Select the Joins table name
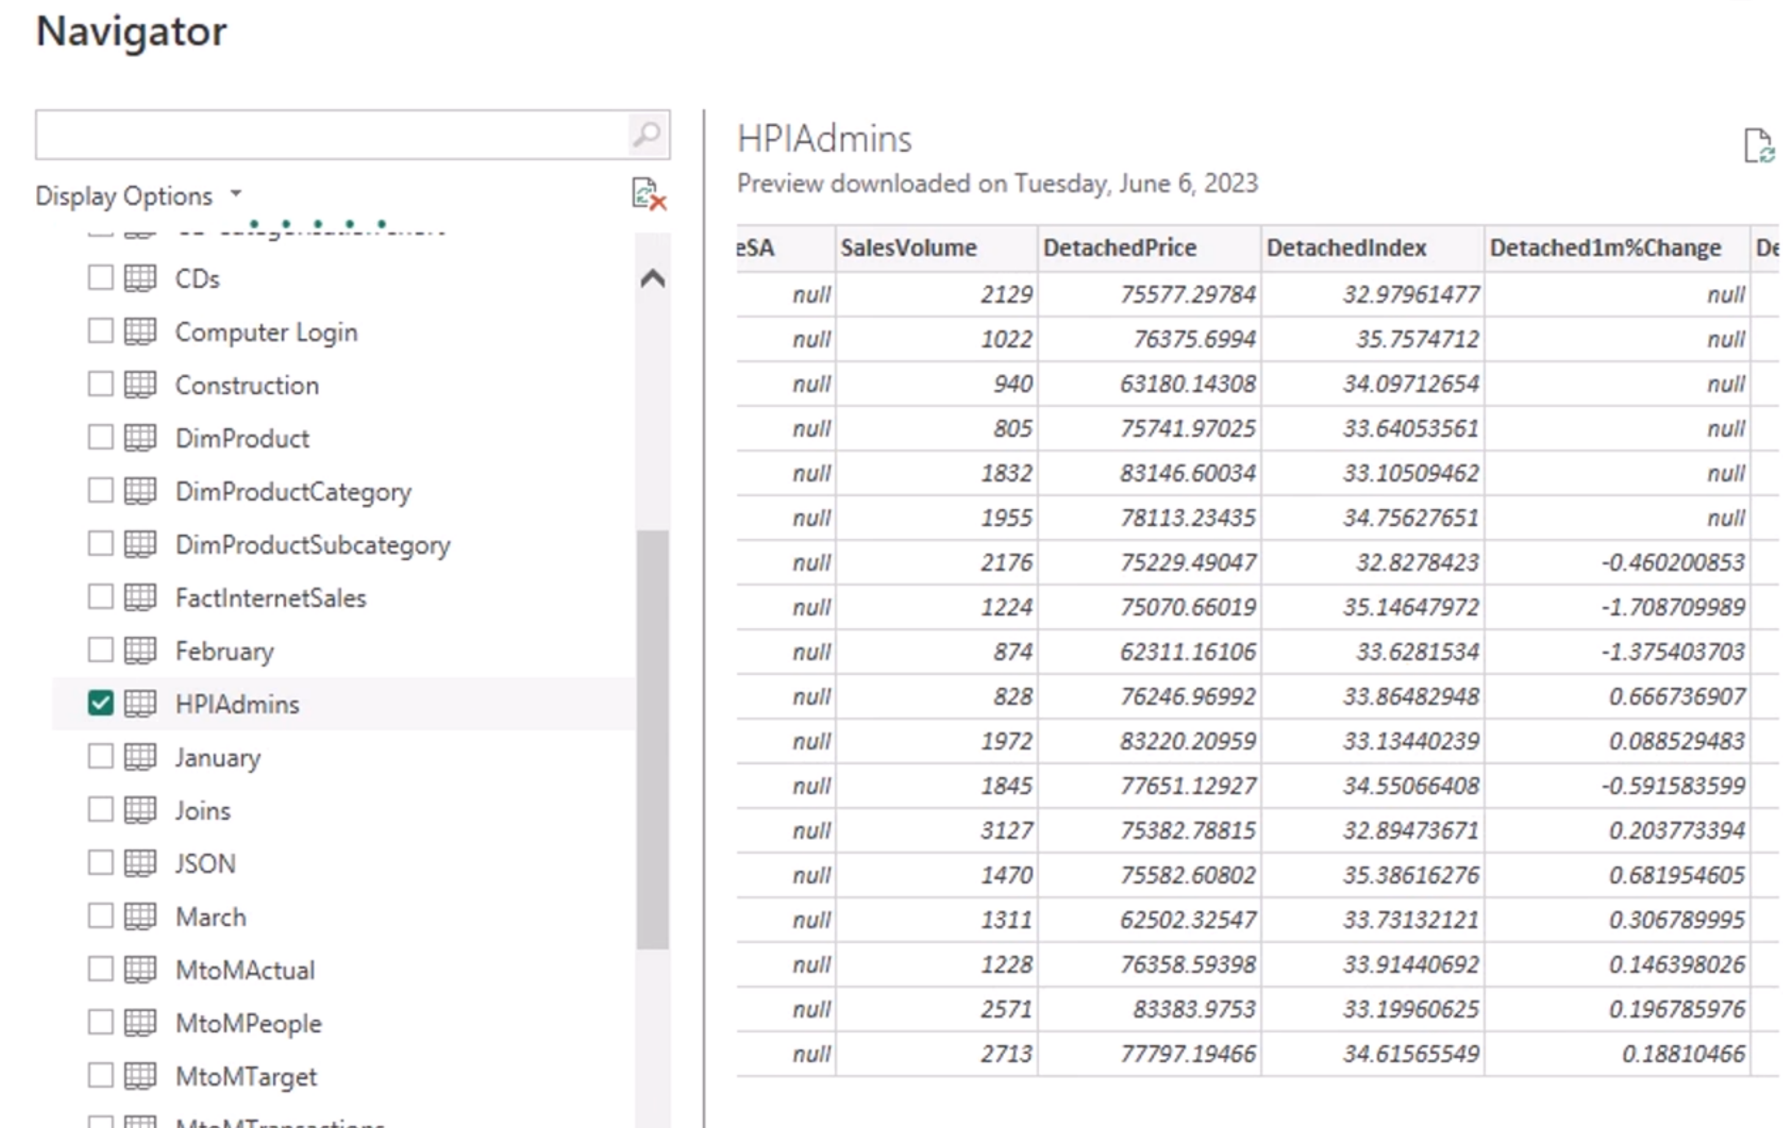The height and width of the screenshot is (1128, 1783). tap(203, 810)
